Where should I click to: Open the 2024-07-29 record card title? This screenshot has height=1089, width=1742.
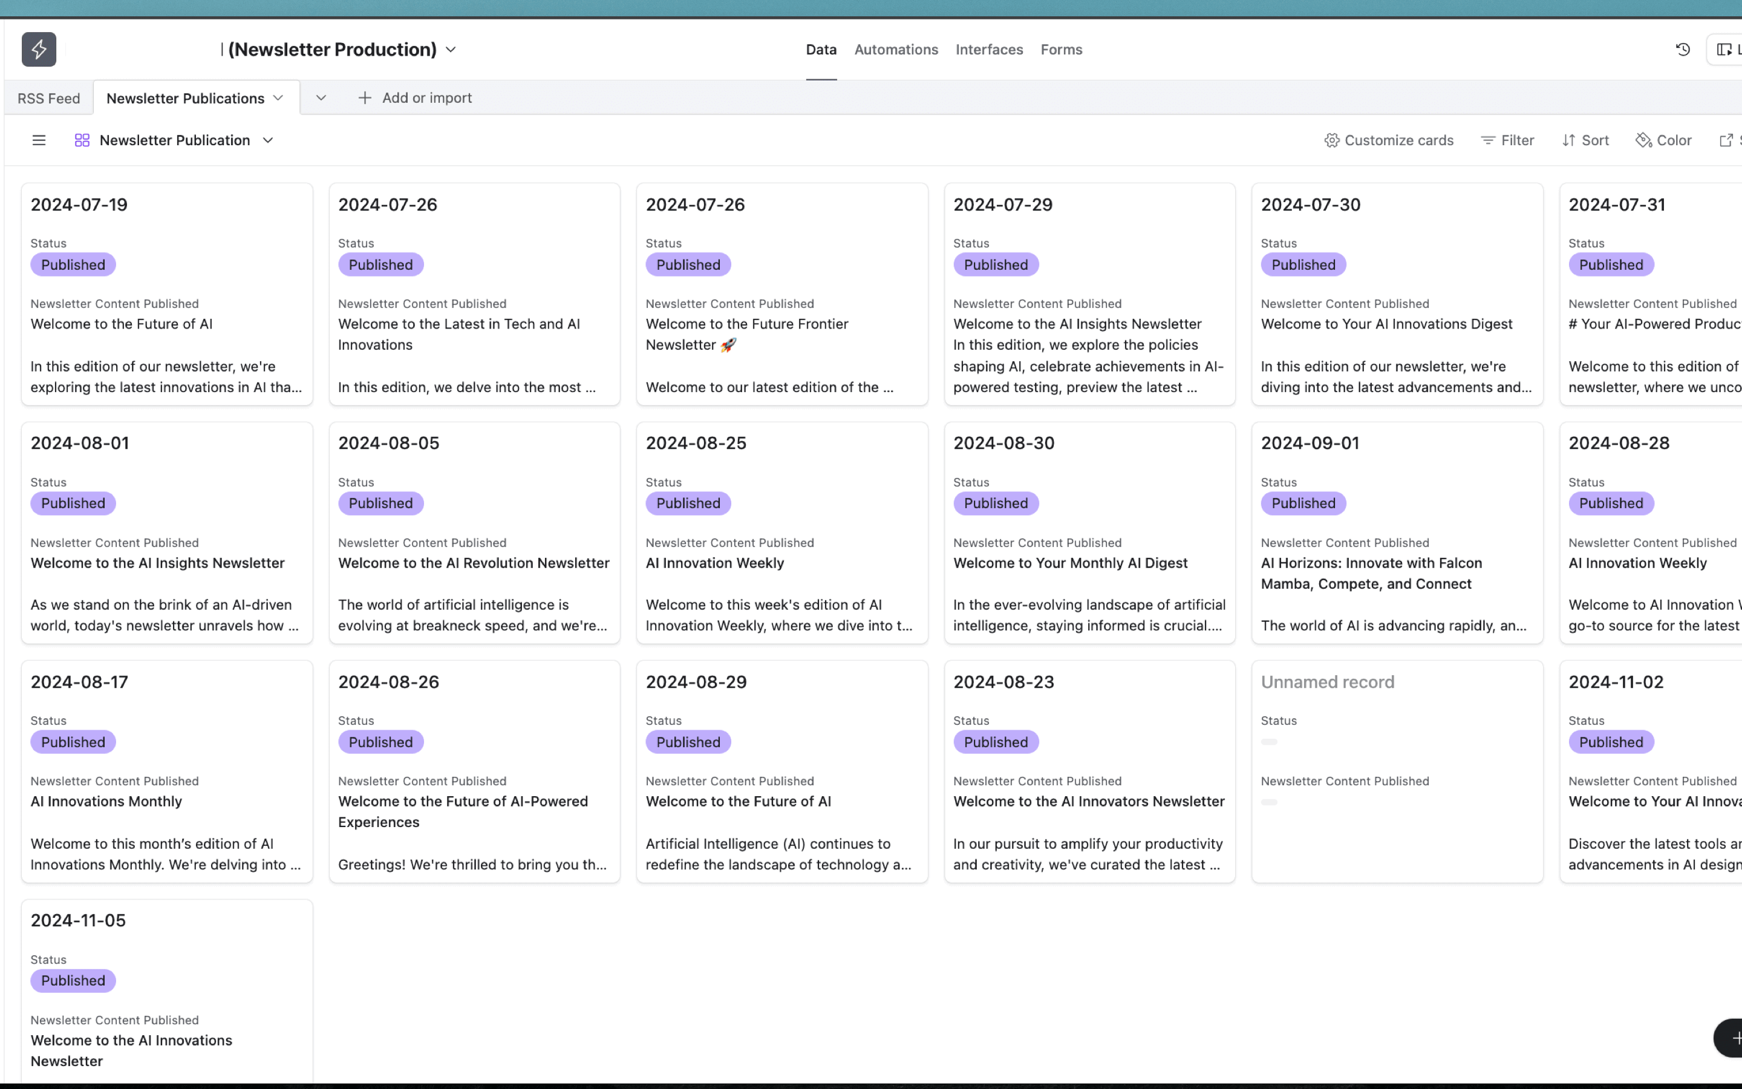coord(1003,204)
